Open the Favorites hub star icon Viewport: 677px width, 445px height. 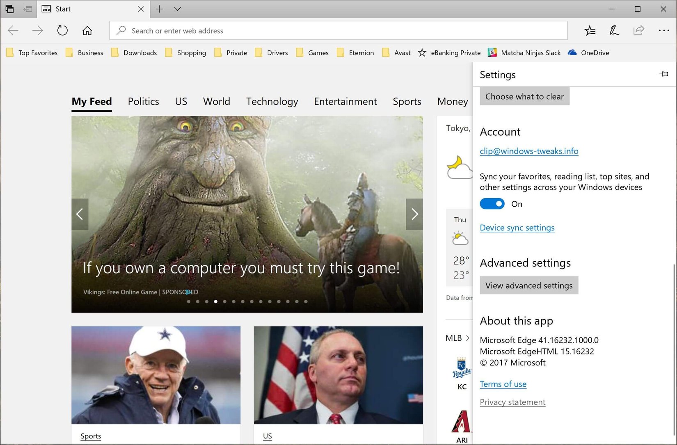coord(590,30)
